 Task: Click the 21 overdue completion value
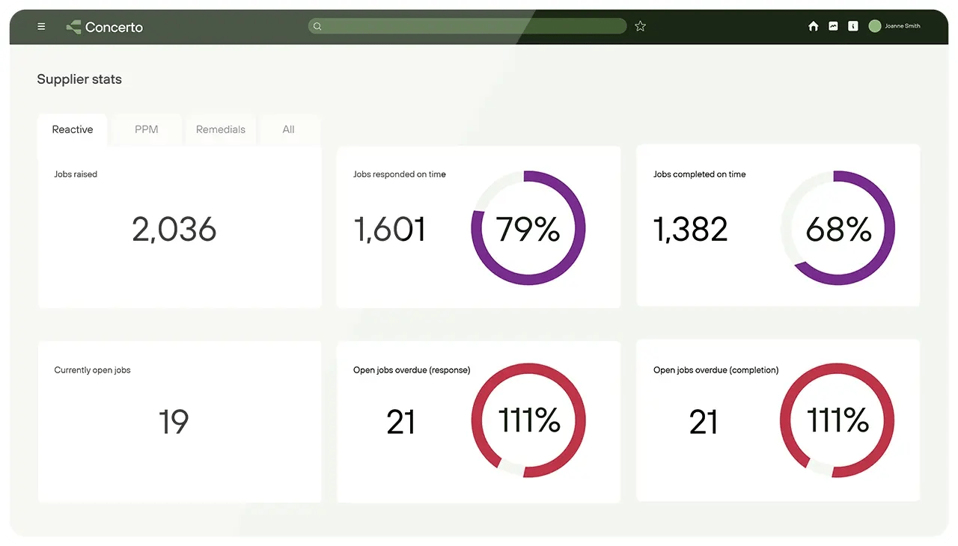pos(704,423)
